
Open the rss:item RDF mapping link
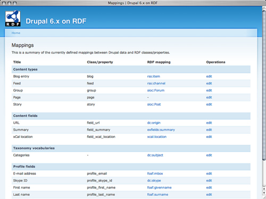(154, 76)
